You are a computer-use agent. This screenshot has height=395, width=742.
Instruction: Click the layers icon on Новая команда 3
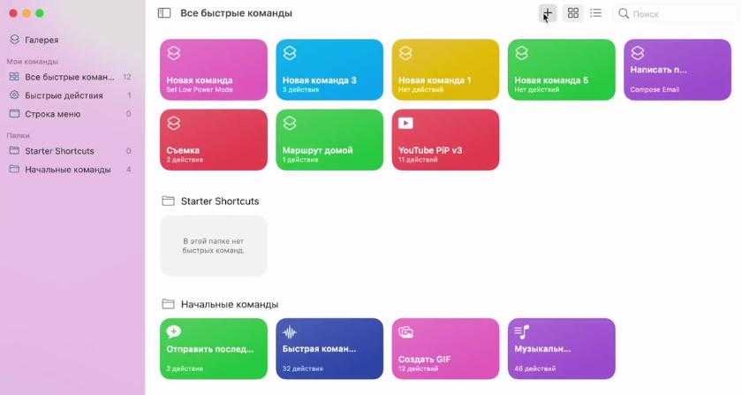[x=290, y=53]
